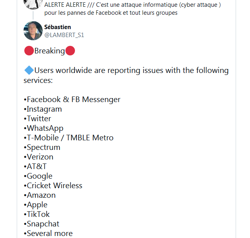This screenshot has height=238, width=250.
Task: Select the Facebook & FB Messenger line
Action: tap(72, 100)
